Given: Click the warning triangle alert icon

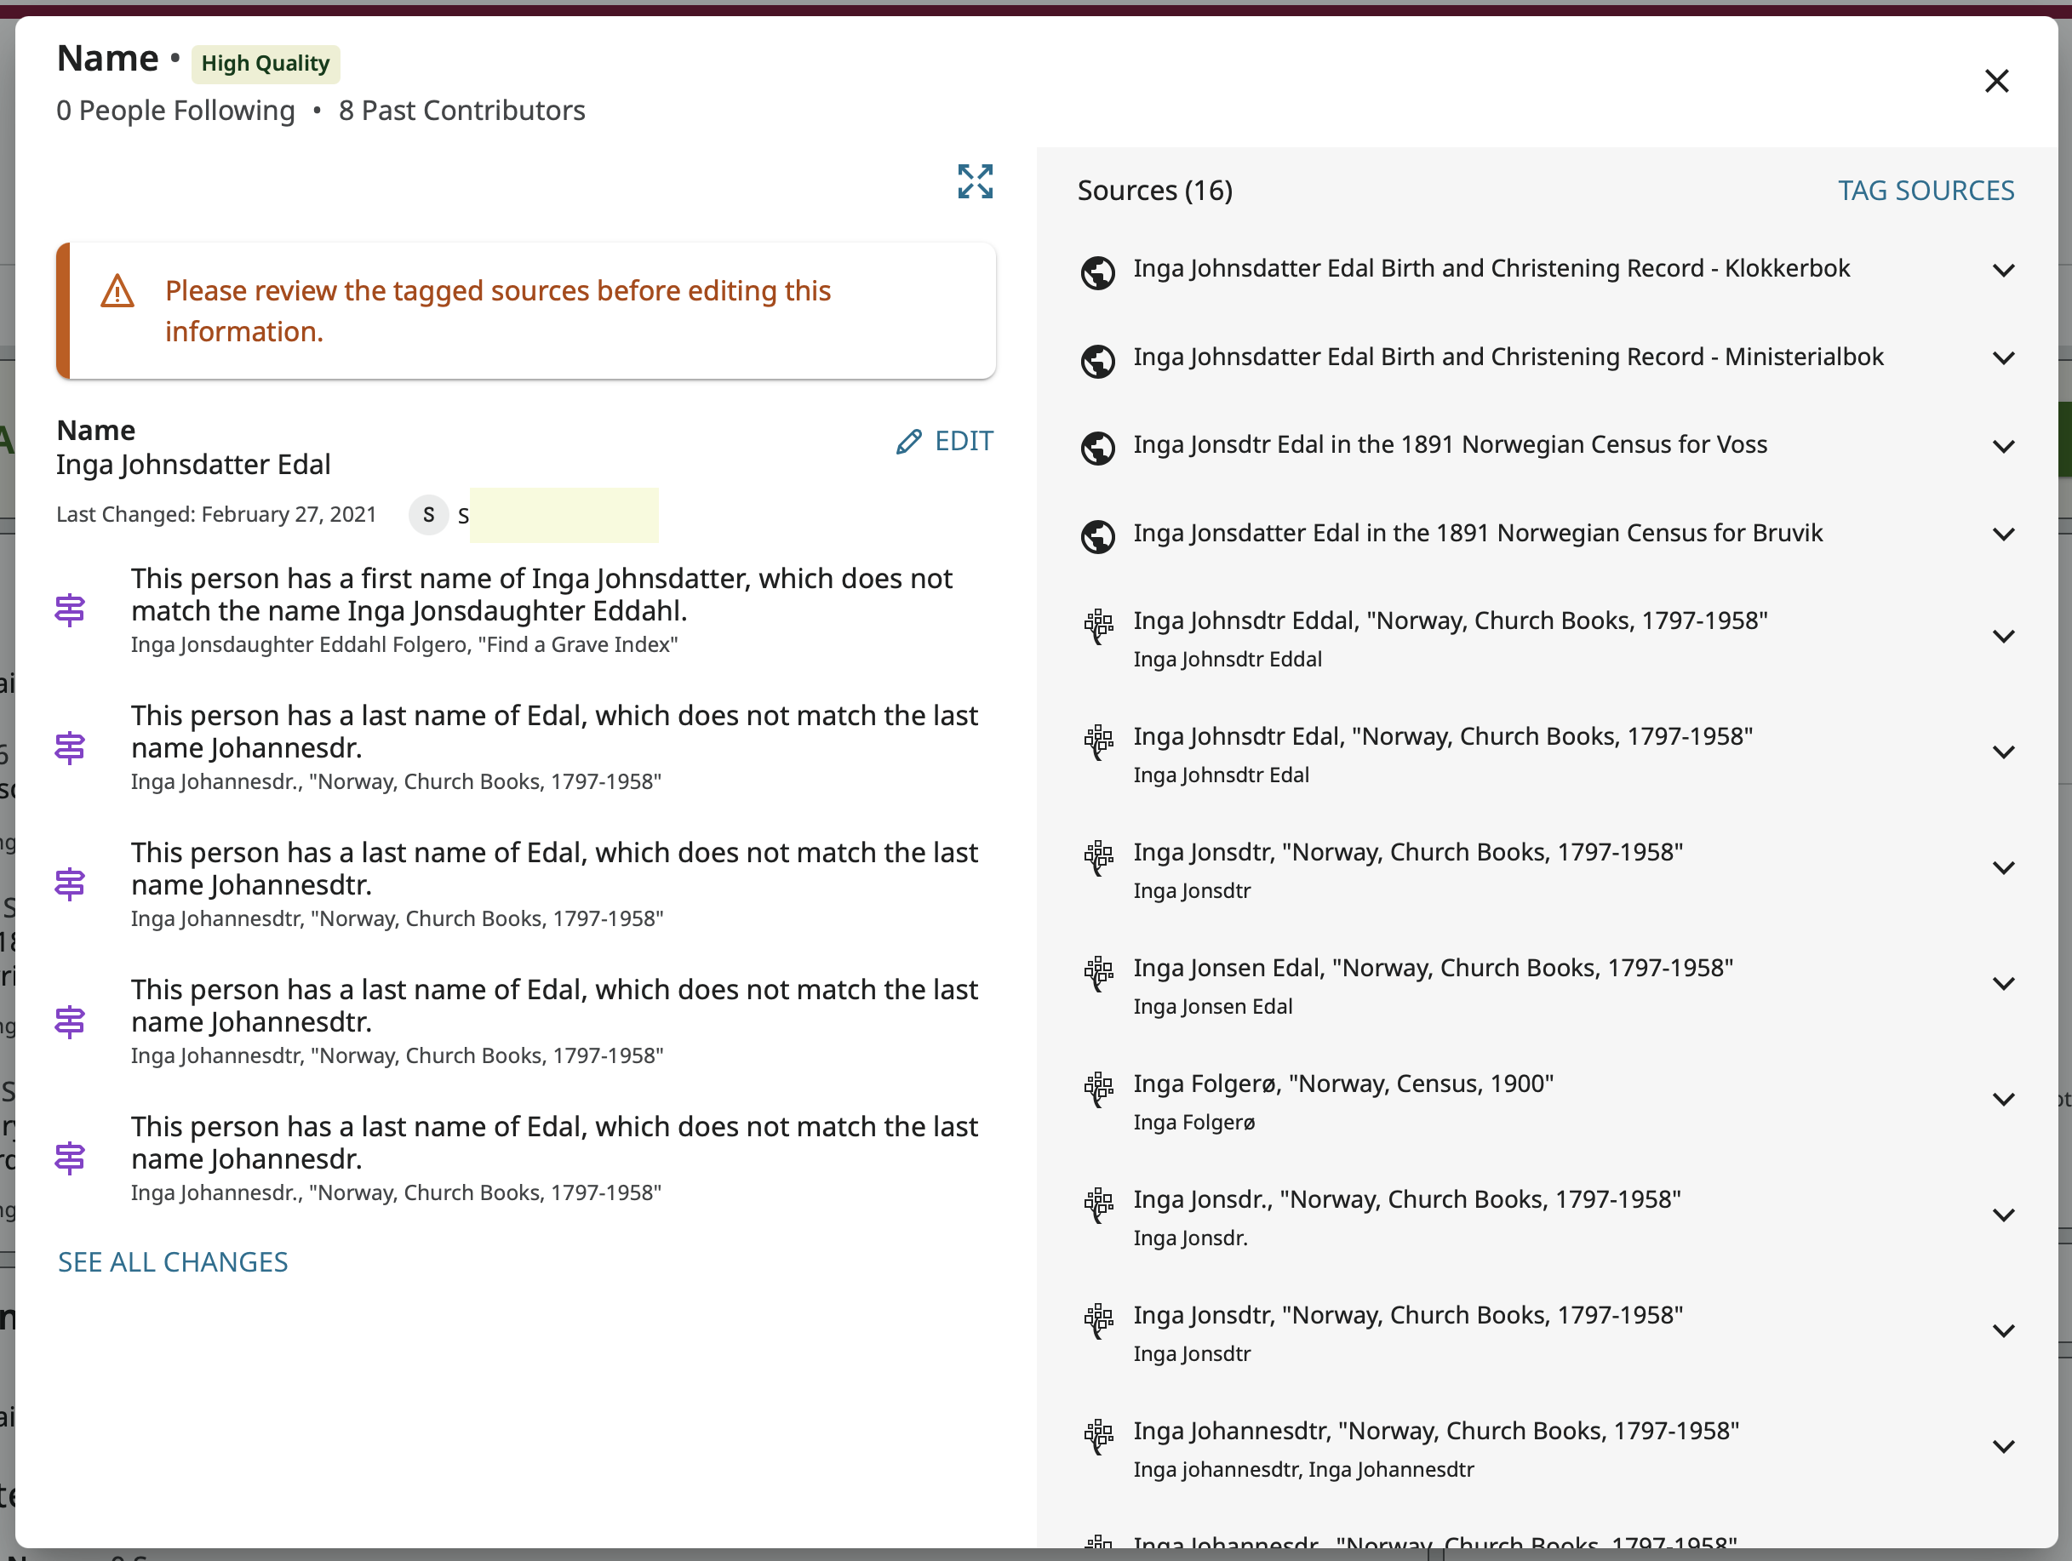Looking at the screenshot, I should pos(117,291).
